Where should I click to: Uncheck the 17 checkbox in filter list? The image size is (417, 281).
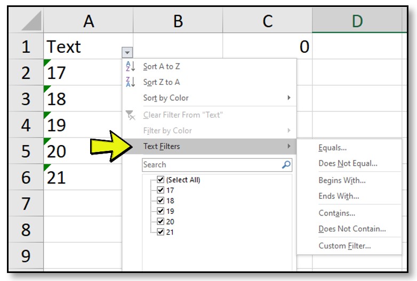(x=161, y=190)
